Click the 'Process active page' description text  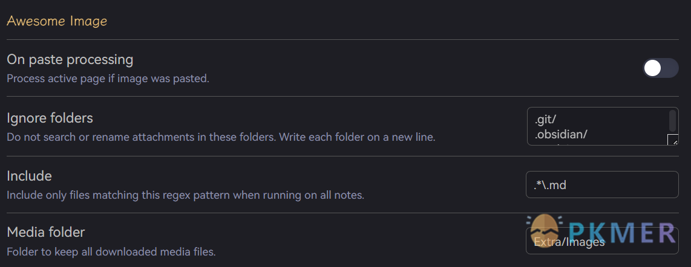[x=108, y=79]
